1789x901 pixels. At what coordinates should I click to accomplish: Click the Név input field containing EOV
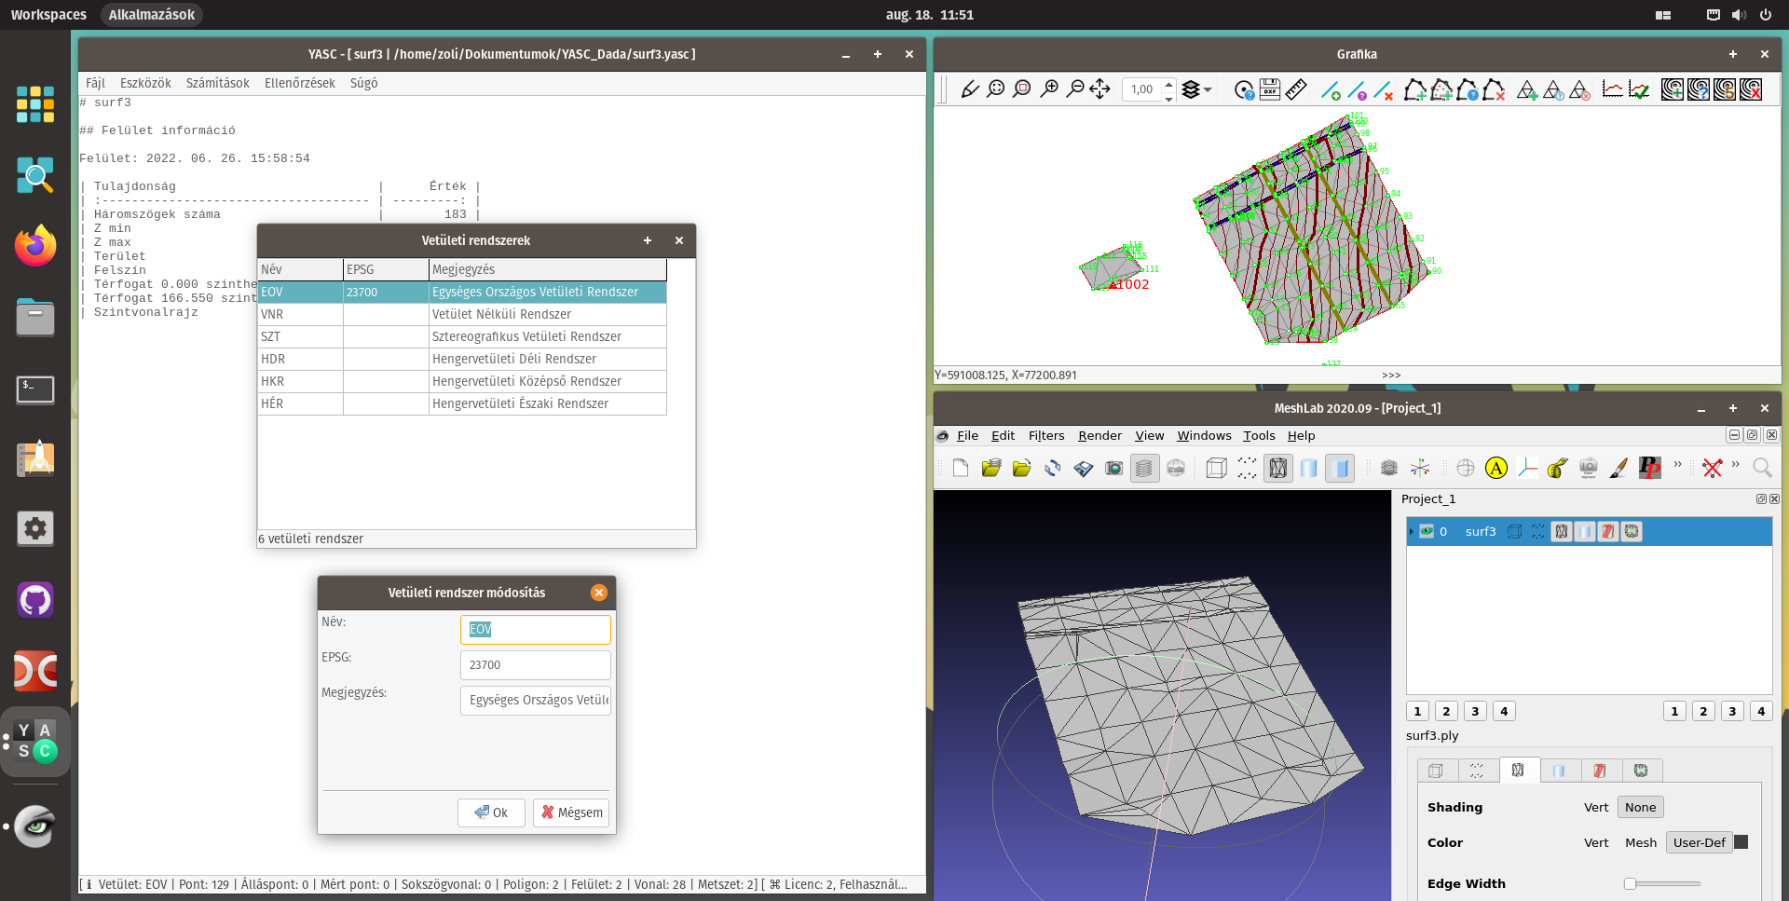coord(536,630)
